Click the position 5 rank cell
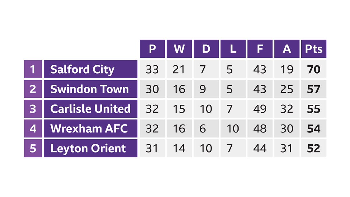Viewport: 350px width, 197px height. click(x=33, y=149)
